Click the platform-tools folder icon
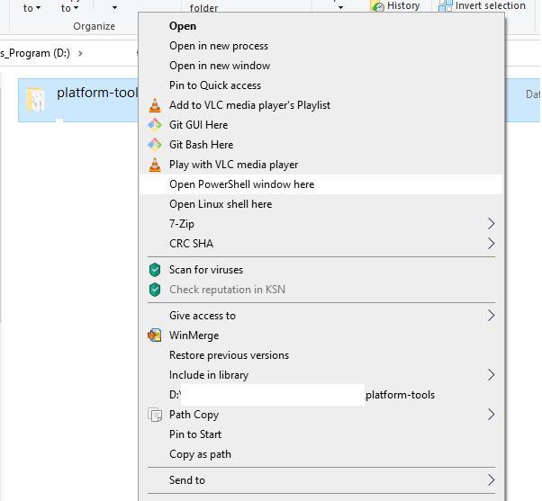The image size is (542, 501). pyautogui.click(x=36, y=100)
